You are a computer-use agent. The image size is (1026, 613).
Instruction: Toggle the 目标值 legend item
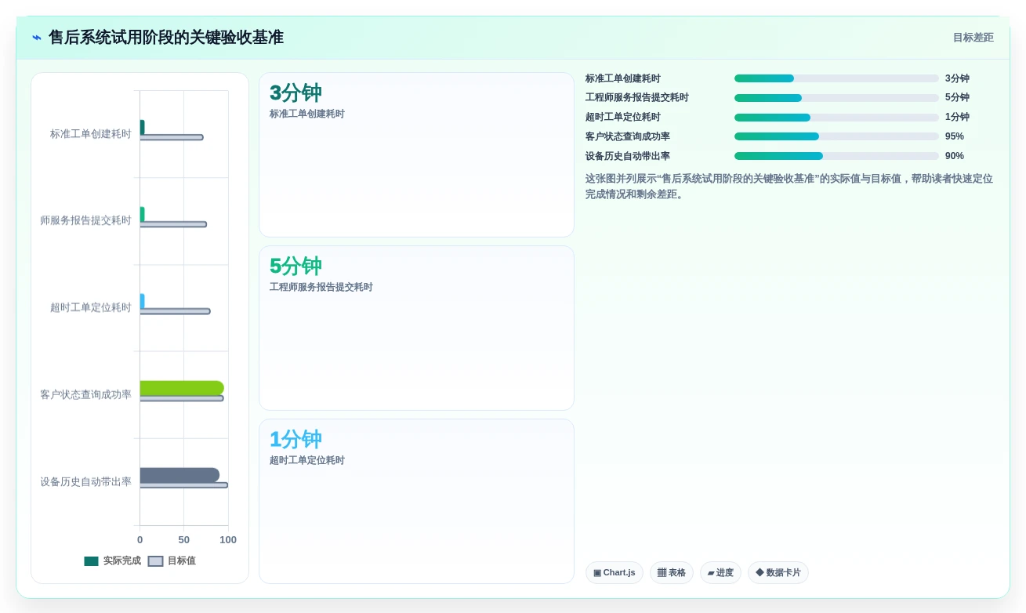tap(172, 561)
